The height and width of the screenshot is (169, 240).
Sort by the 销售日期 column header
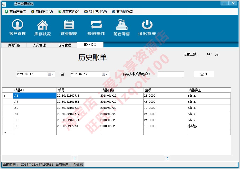122,90
